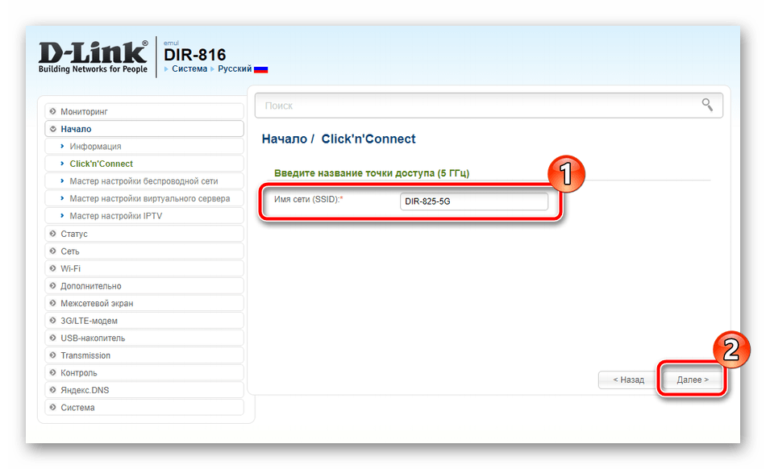Click the Click'n'Connect breadcrumb title
The height and width of the screenshot is (469, 766).
point(368,139)
